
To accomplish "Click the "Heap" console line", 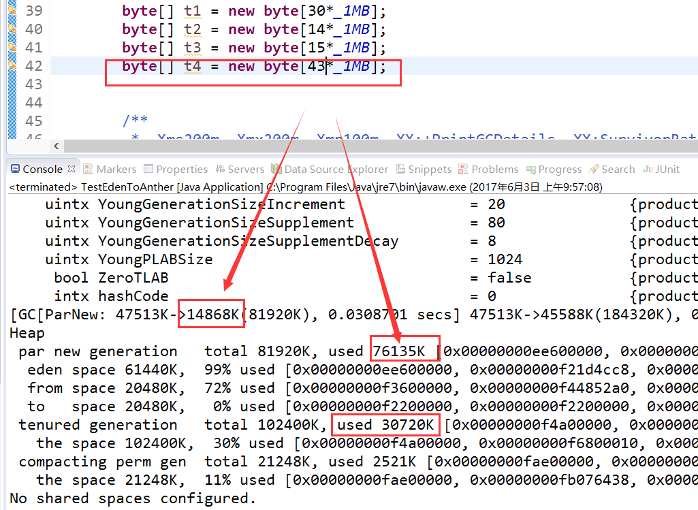I will click(27, 334).
